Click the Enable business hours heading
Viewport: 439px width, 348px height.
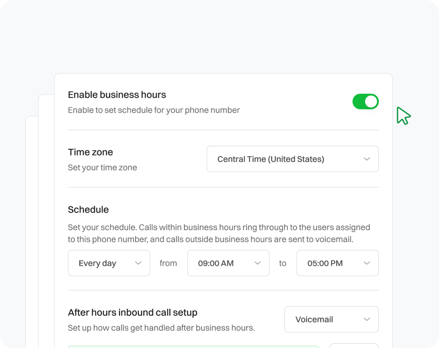click(x=117, y=95)
